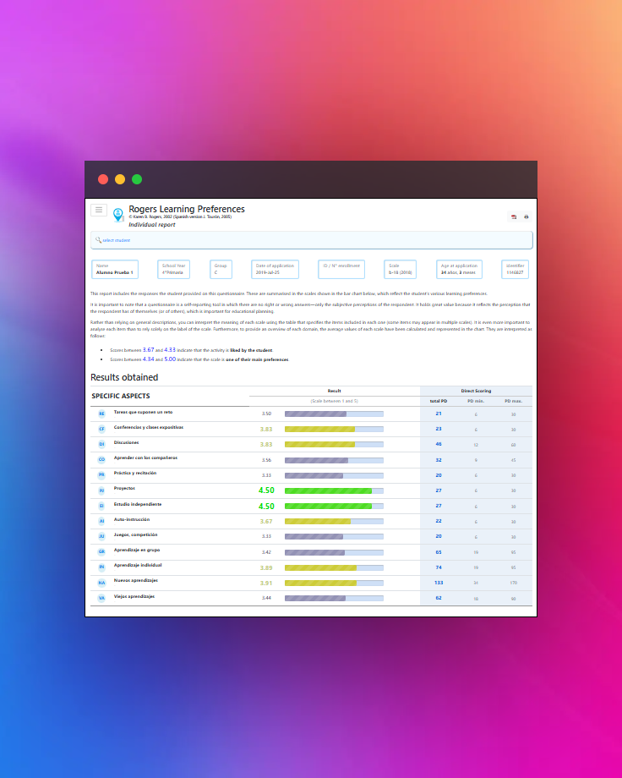Viewport: 622px width, 778px height.
Task: Click the green Proyectos result bar
Action: point(329,491)
